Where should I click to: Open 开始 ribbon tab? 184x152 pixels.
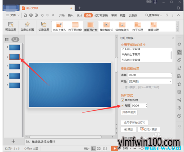click(x=62, y=15)
